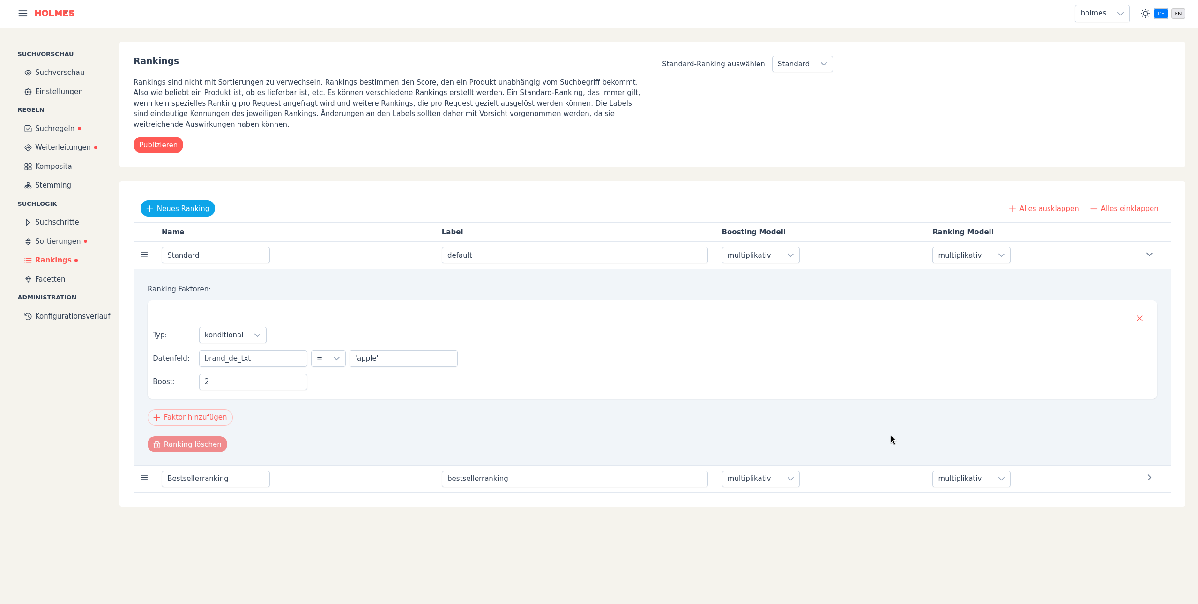This screenshot has width=1198, height=604.
Task: Switch the language to EN
Action: click(1178, 14)
